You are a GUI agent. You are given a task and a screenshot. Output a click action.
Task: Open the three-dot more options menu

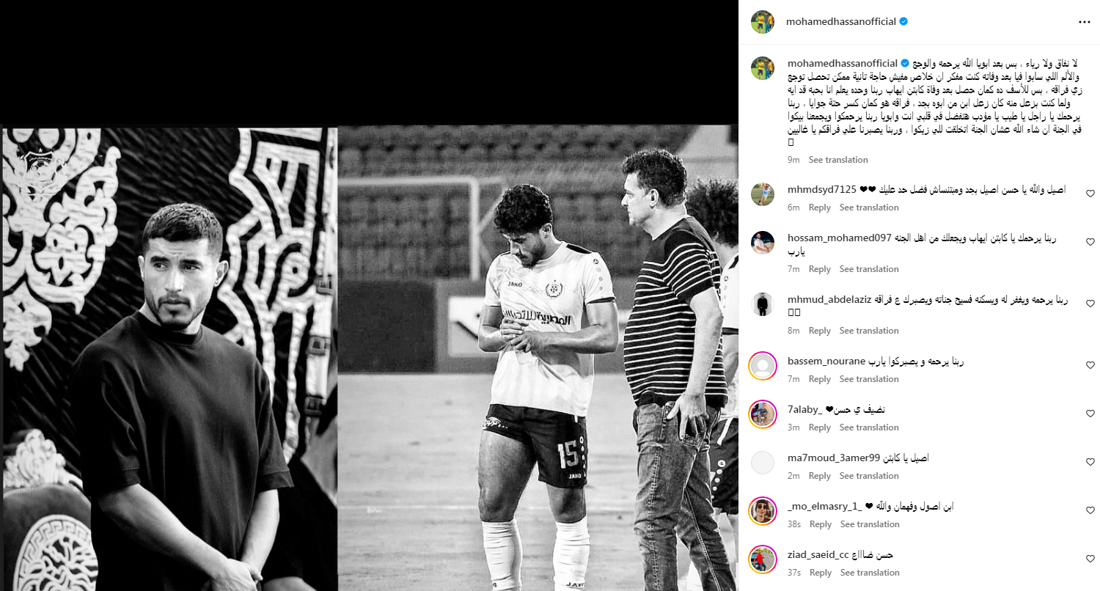tap(1084, 22)
